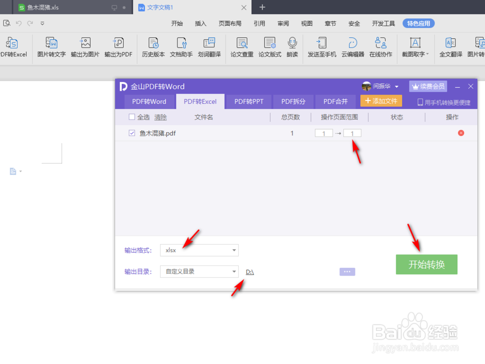Select the 输出为PDF tool
Image resolution: width=485 pixels, height=364 pixels.
[x=118, y=47]
